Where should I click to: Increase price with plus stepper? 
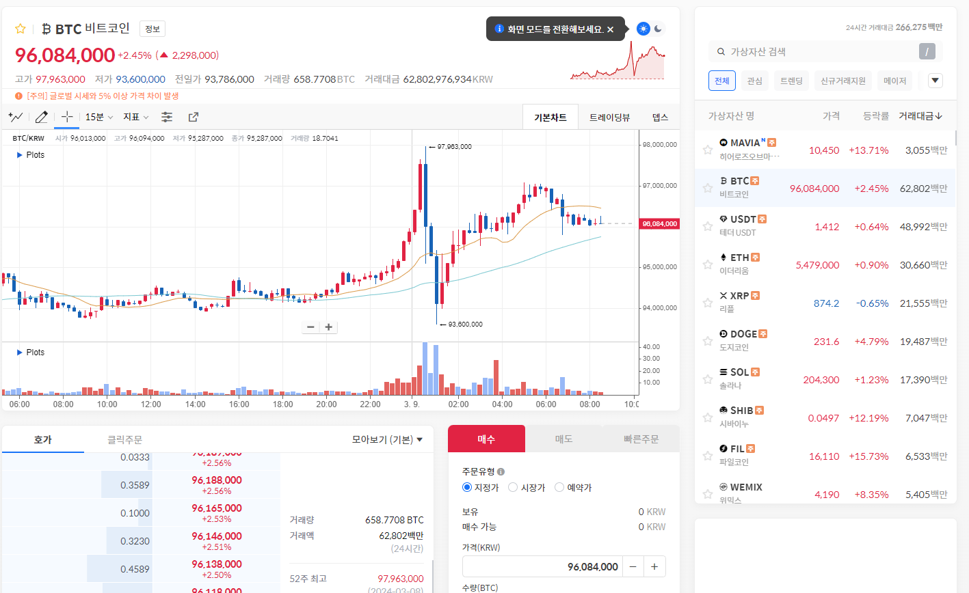[x=654, y=566]
